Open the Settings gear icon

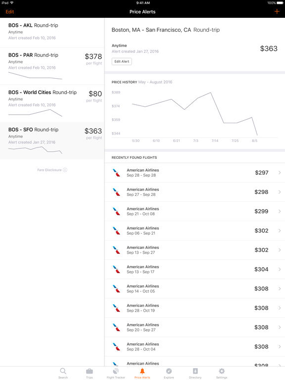click(222, 371)
